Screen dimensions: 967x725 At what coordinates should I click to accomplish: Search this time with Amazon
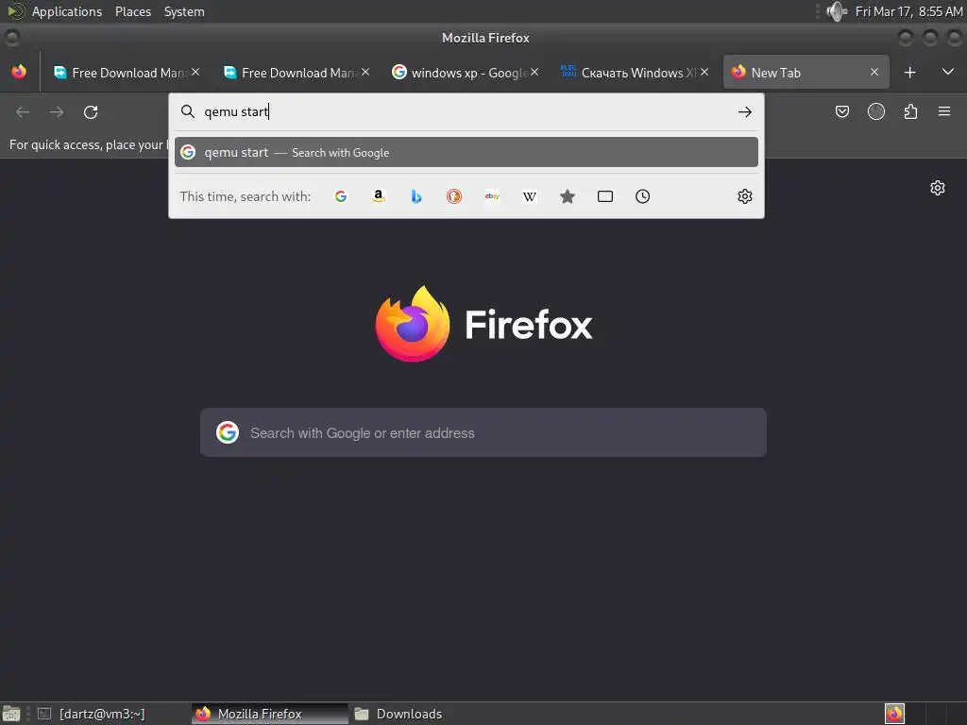tap(379, 196)
